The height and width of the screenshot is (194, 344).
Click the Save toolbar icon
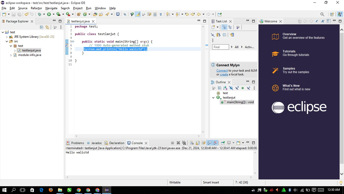pyautogui.click(x=13, y=14)
